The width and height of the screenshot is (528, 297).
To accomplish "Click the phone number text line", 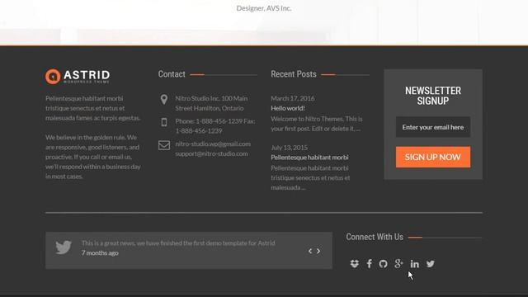I will coord(215,126).
